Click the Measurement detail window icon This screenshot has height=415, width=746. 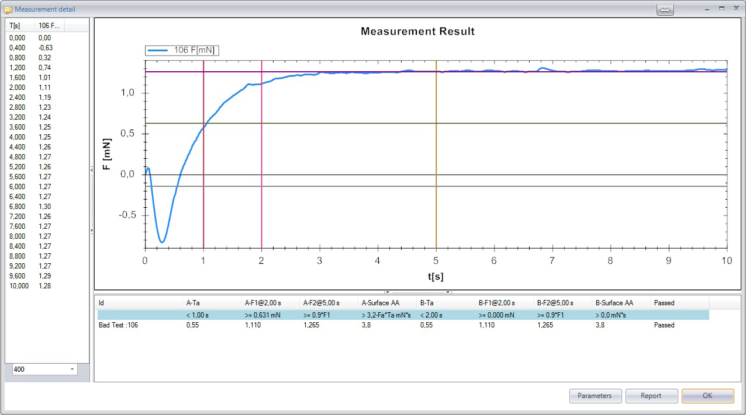pos(8,9)
